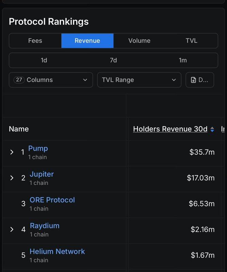This screenshot has width=227, height=272.
Task: Switch to the Fees tab
Action: 35,41
